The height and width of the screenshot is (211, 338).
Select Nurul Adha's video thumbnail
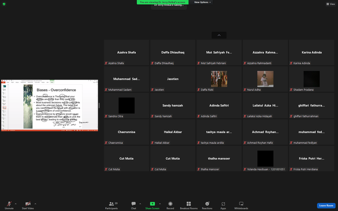click(x=265, y=79)
